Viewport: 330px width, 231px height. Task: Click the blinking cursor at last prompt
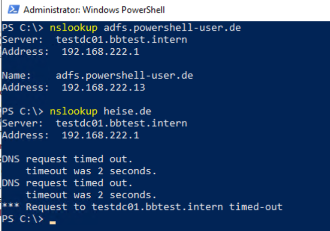(53, 223)
